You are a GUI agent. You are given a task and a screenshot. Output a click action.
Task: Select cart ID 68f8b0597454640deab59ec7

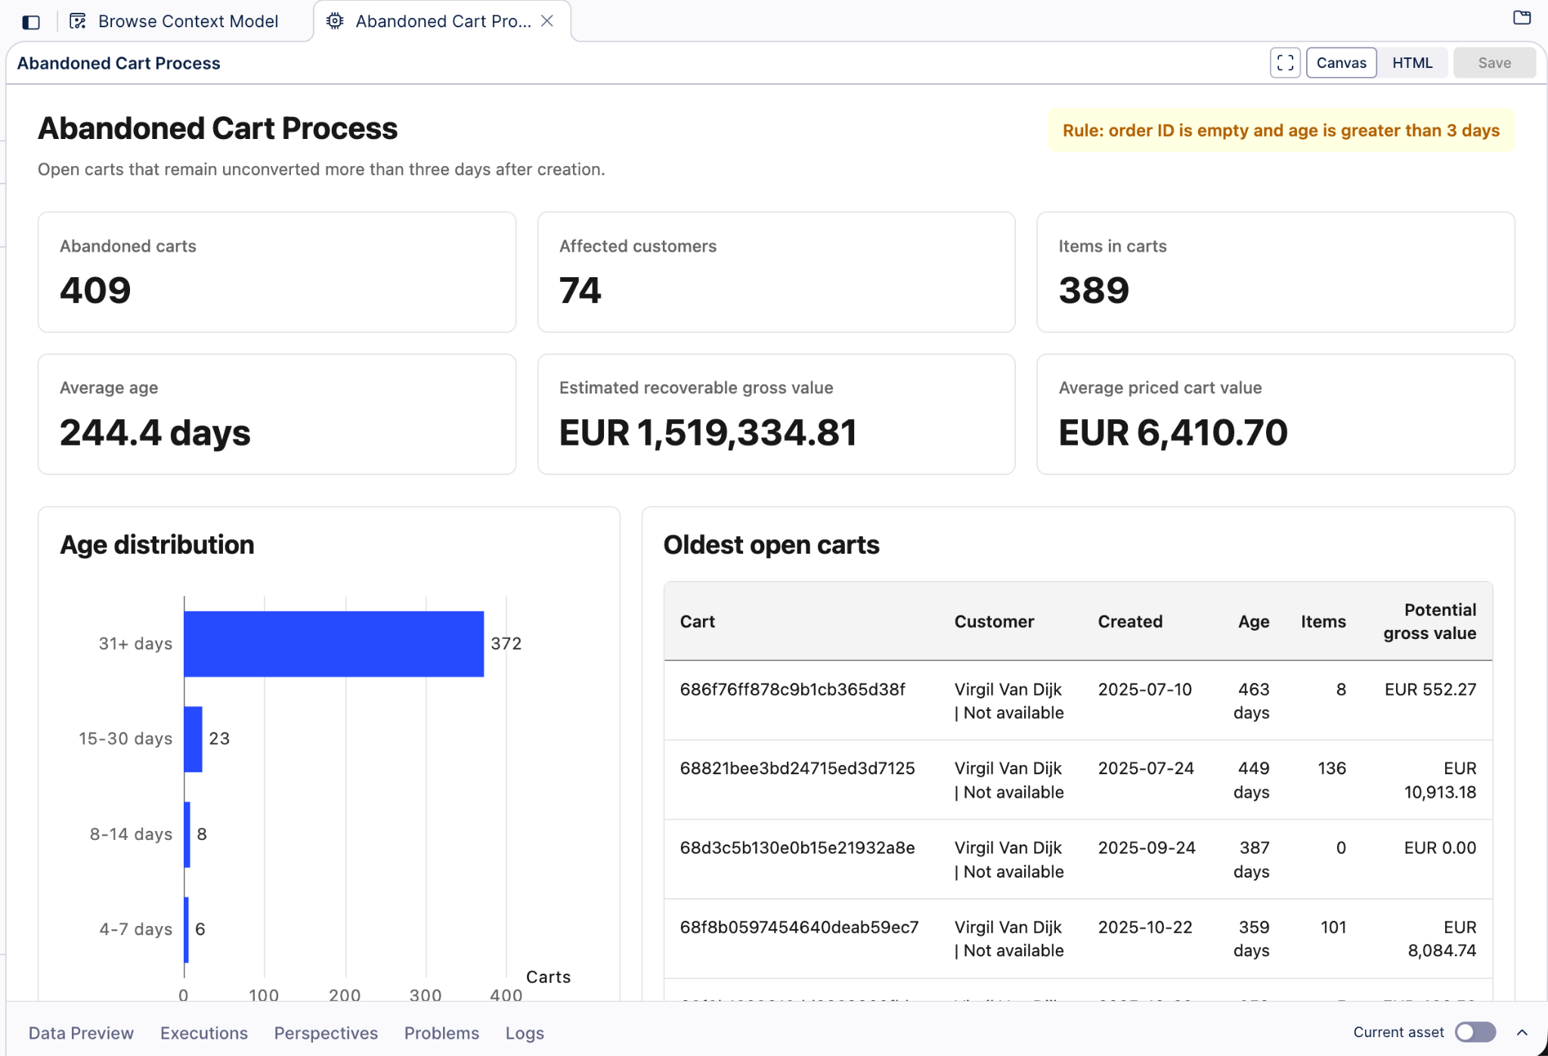(799, 927)
